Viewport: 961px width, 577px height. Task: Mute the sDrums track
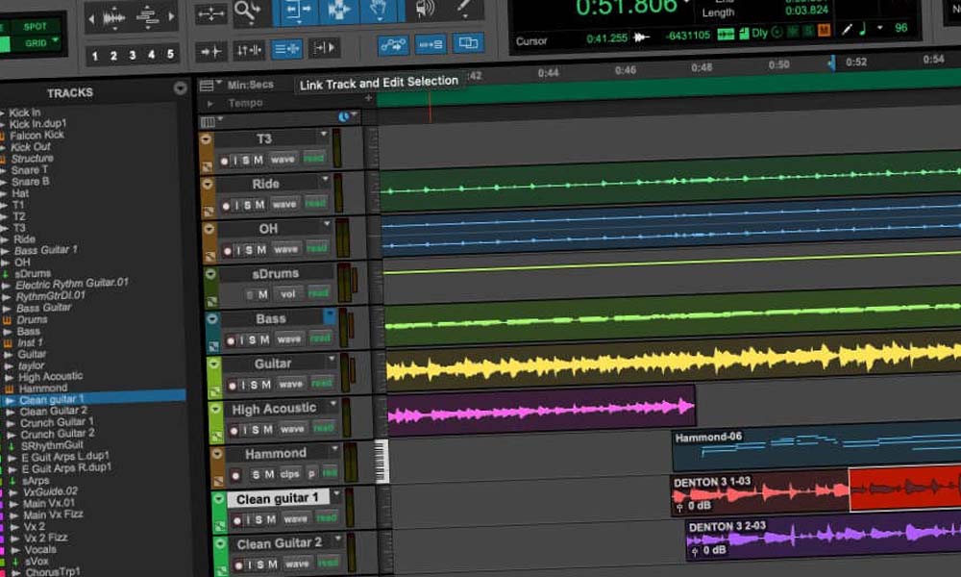click(262, 295)
